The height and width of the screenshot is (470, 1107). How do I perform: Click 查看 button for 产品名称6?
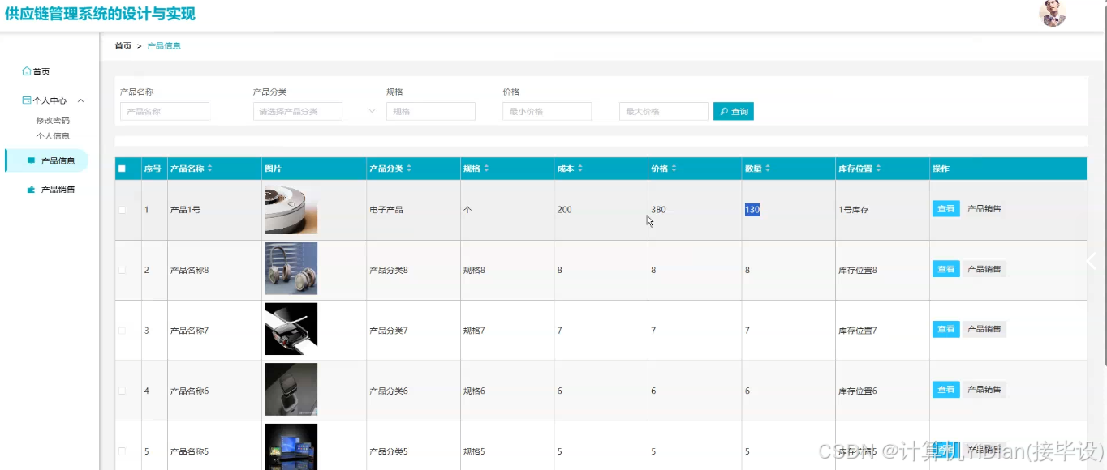click(x=946, y=390)
